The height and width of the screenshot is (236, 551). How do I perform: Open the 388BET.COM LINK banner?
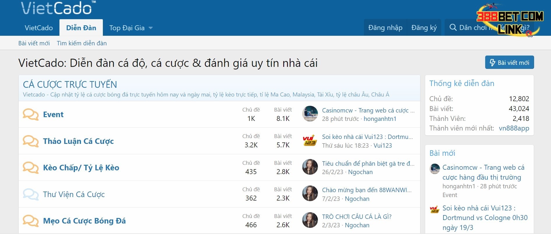point(510,20)
